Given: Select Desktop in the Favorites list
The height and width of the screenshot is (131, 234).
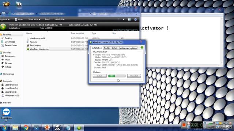Looking at the screenshot, I should [8, 38].
